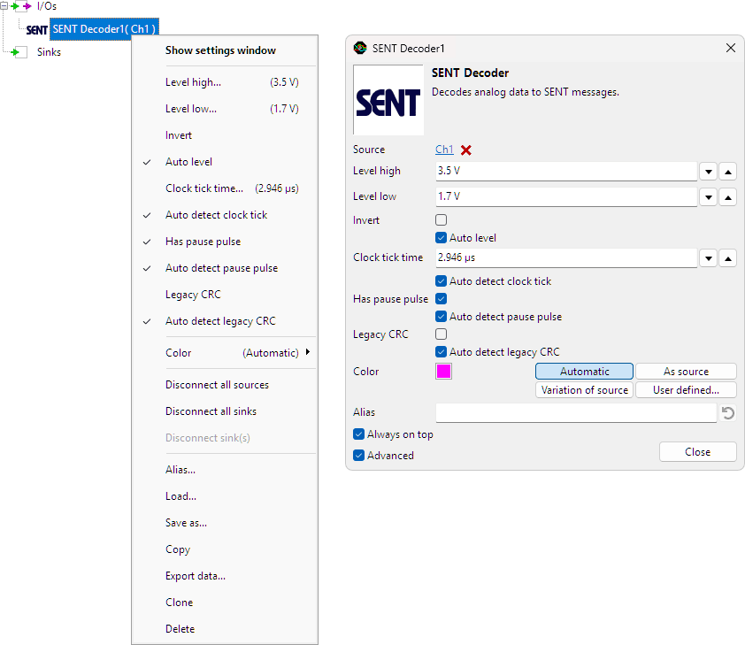The image size is (745, 645).
Task: Toggle Auto detect legacy CRC menu item
Action: [x=225, y=321]
